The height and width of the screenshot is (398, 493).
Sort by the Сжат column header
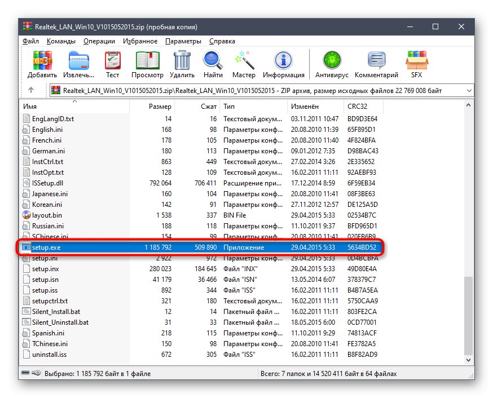click(197, 106)
